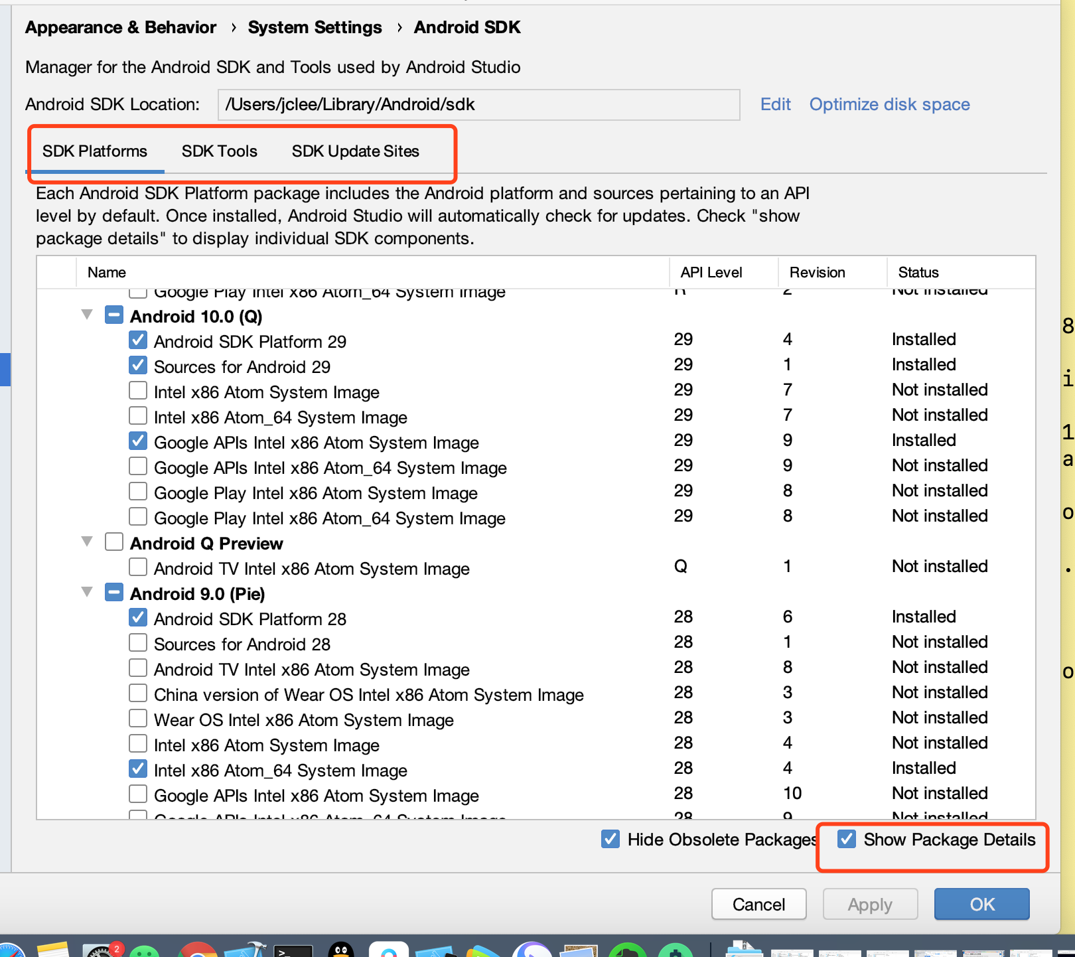1075x957 pixels.
Task: Select the Android SDK Platform 29 row text
Action: click(250, 342)
